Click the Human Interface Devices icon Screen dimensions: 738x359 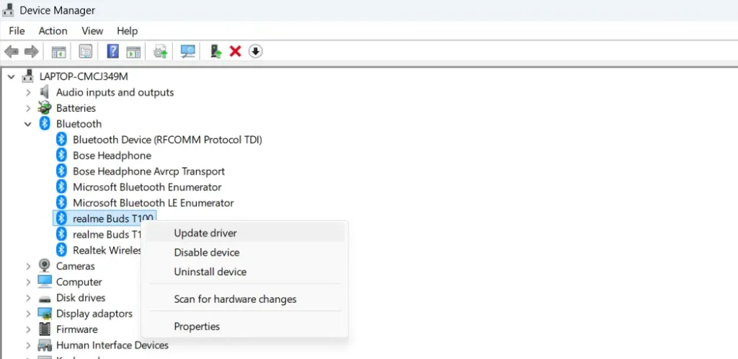tap(45, 345)
